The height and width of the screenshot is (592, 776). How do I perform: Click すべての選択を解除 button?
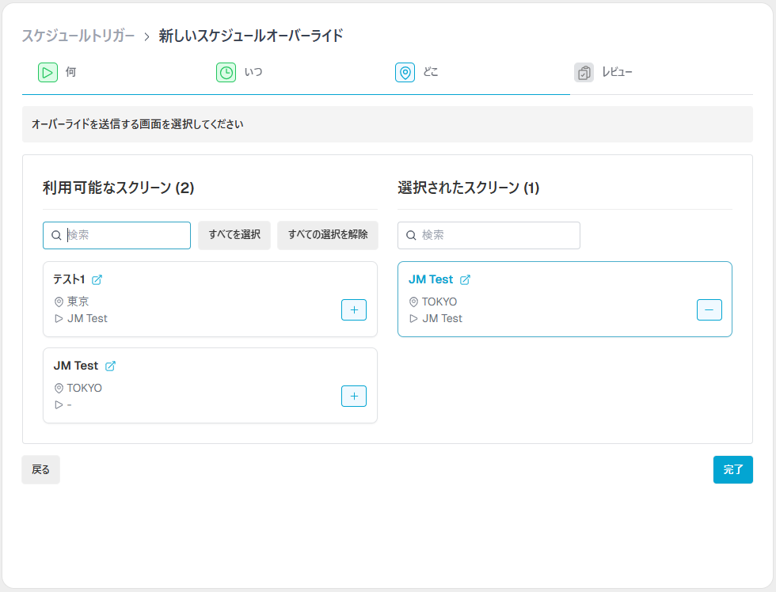click(328, 235)
